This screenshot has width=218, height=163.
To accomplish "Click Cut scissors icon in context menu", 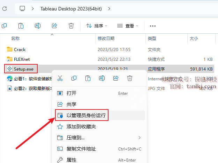I will (x=60, y=78).
